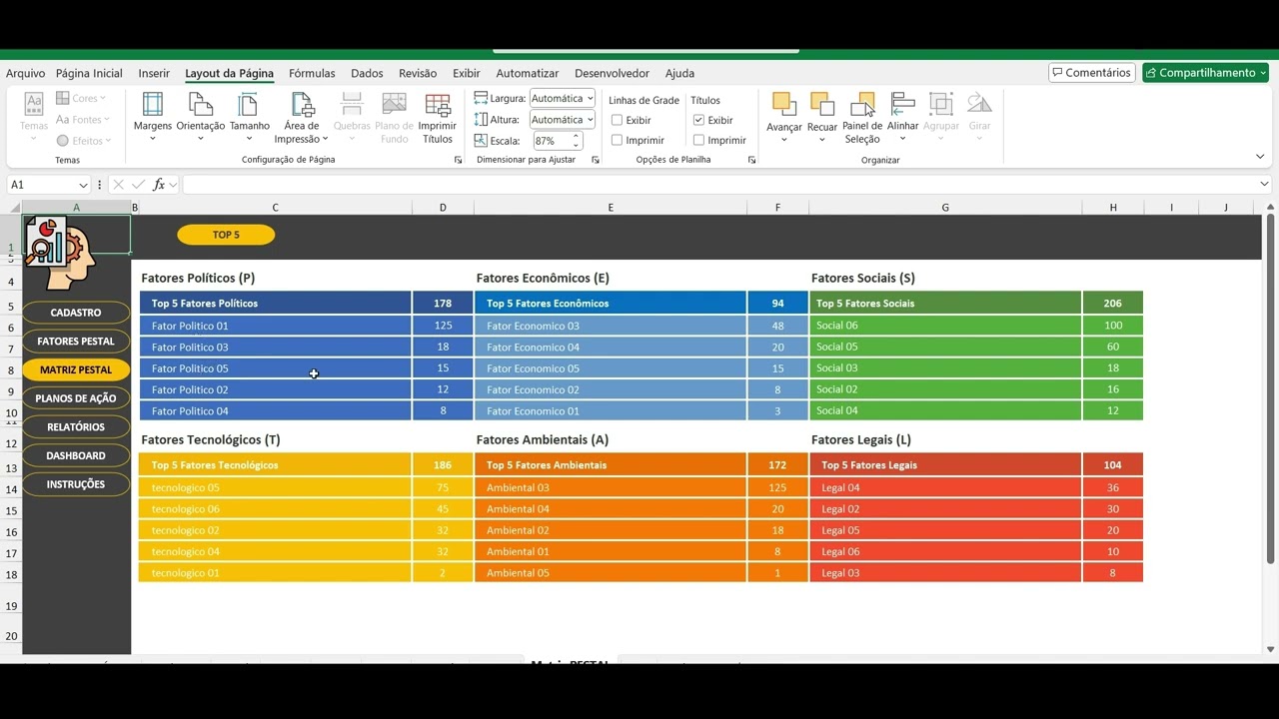
Task: Click the CADASTRO sidebar button
Action: click(76, 313)
